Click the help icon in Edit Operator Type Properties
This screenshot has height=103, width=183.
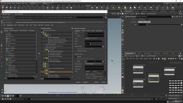click(x=106, y=14)
